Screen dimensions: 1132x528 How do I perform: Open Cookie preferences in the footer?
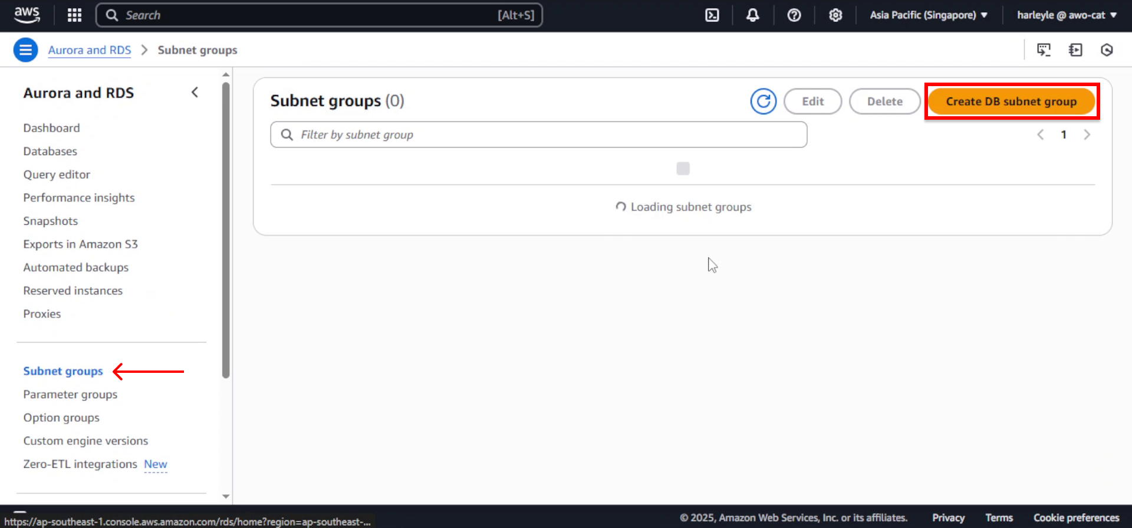click(x=1076, y=518)
